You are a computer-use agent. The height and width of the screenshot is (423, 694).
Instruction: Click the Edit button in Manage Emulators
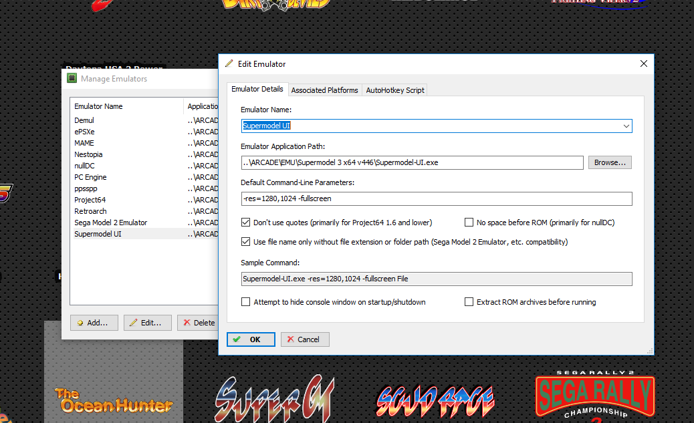click(148, 323)
